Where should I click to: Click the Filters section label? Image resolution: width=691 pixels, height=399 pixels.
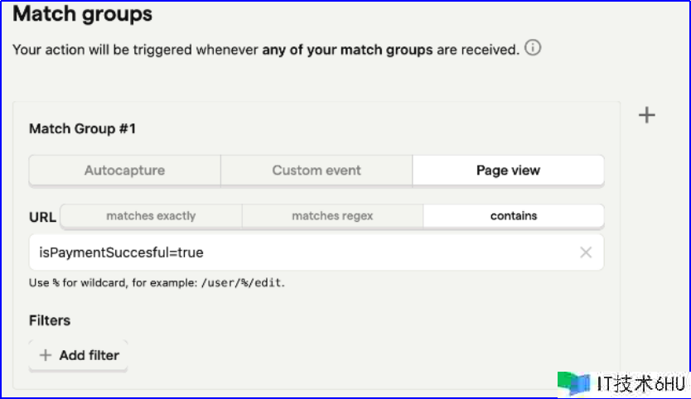click(x=50, y=320)
